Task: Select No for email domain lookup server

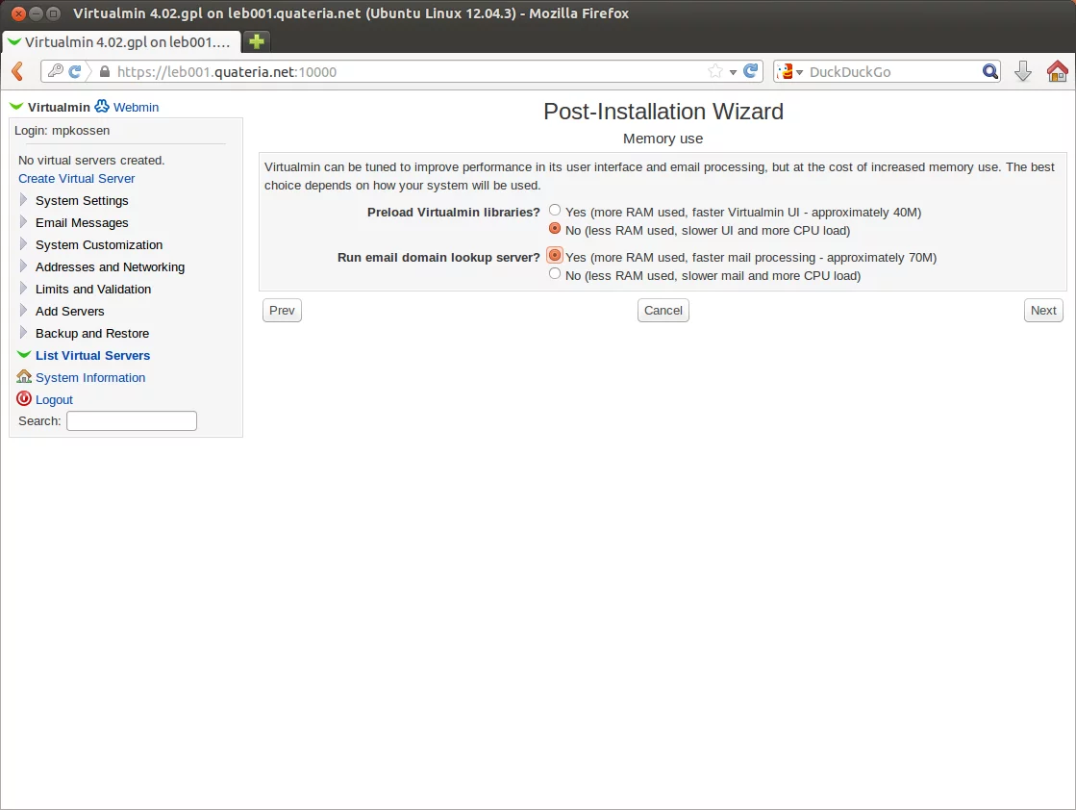Action: pyautogui.click(x=555, y=274)
